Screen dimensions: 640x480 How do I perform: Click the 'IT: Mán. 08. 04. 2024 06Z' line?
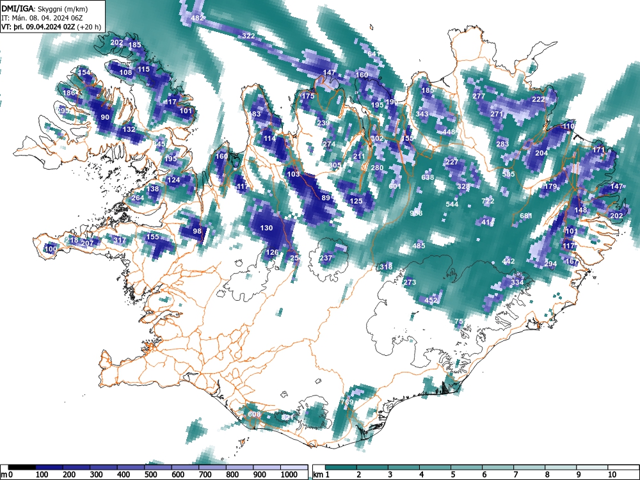pos(42,18)
